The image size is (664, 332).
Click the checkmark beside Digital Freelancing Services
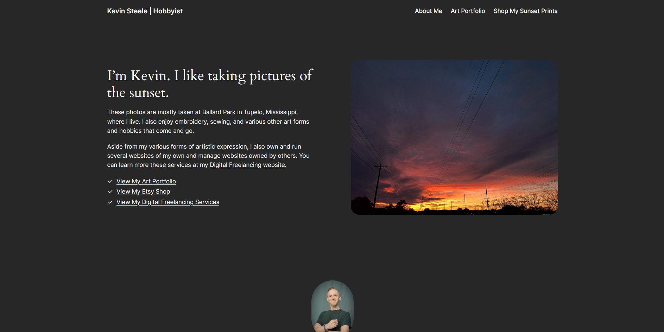[x=110, y=202]
